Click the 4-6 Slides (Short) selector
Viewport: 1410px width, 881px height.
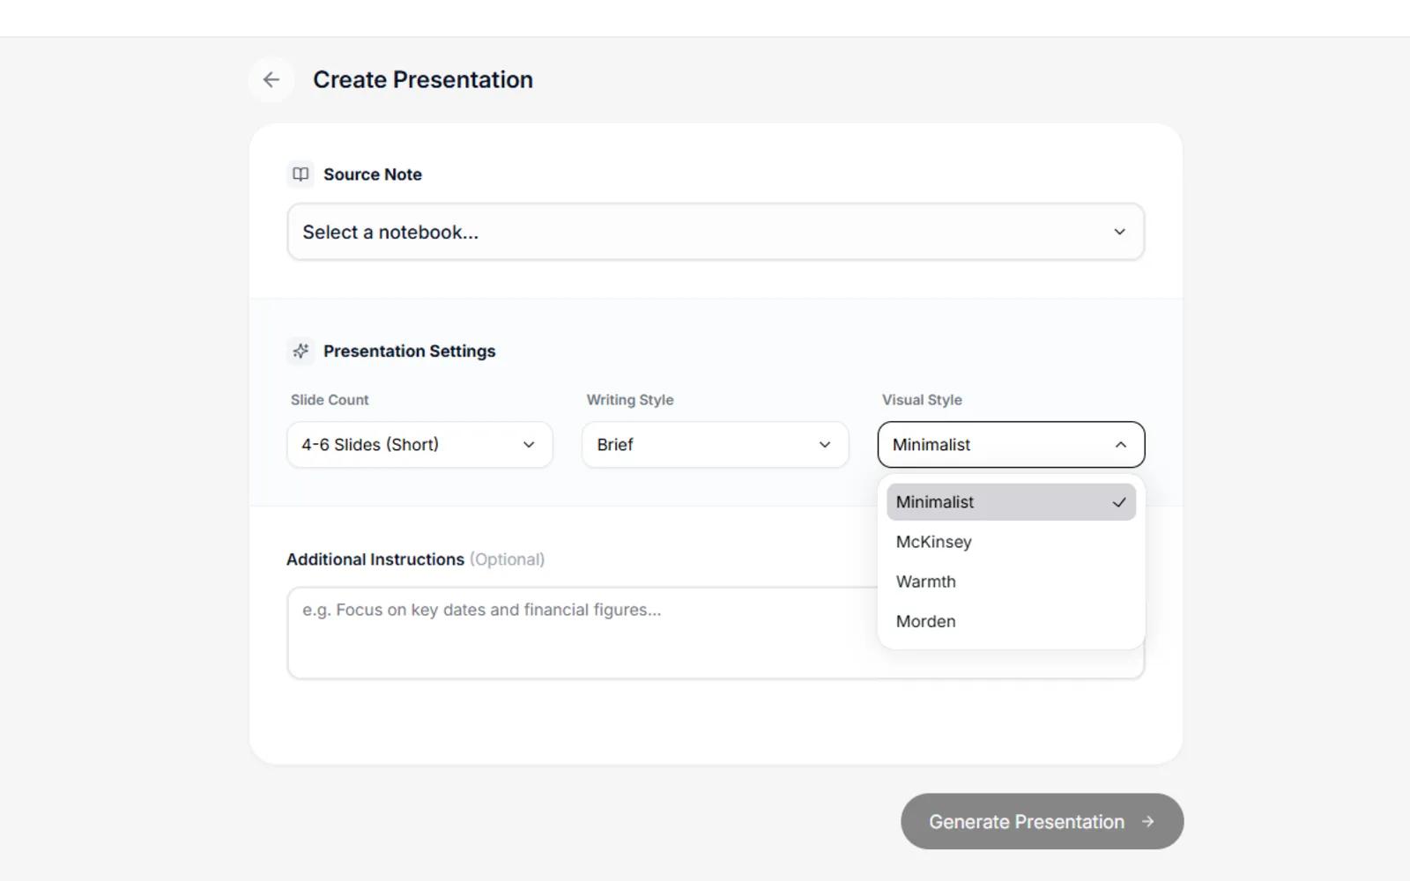419,444
